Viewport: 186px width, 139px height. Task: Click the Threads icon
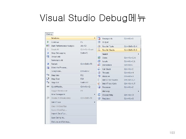click(99, 72)
